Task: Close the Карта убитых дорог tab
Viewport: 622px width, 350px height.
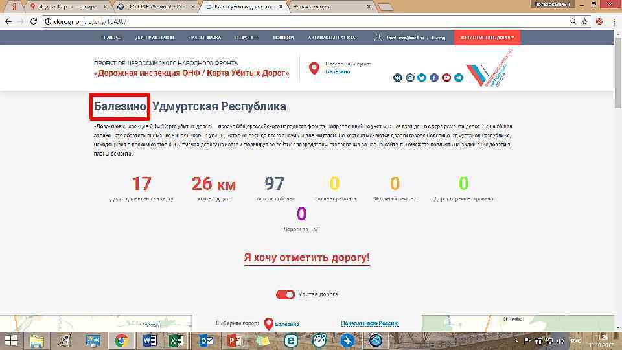Action: (x=281, y=6)
